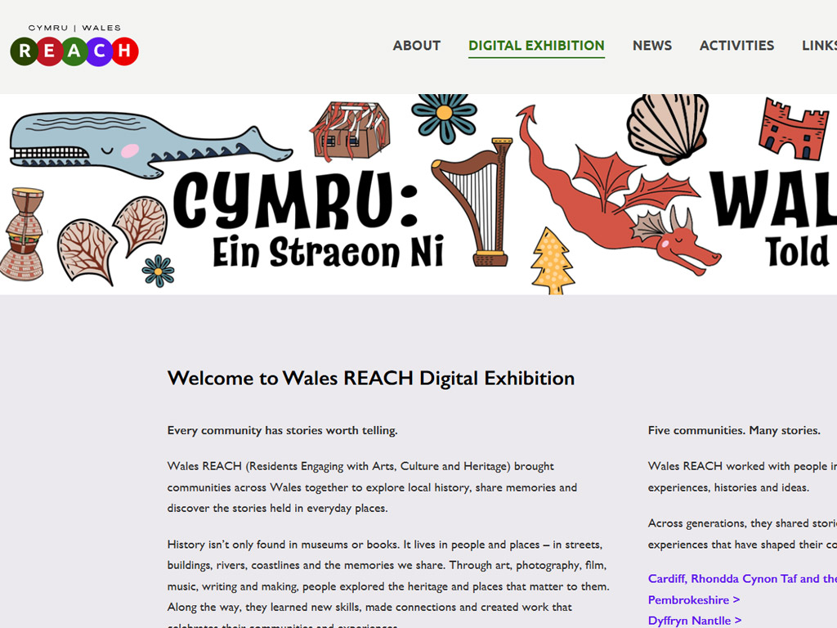Click the scallop shell illustration

click(x=667, y=128)
